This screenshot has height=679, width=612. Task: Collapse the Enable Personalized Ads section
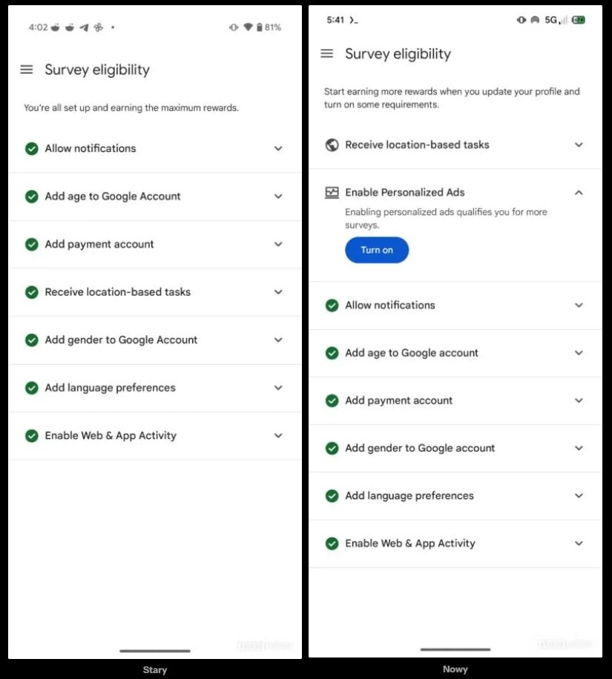click(579, 193)
